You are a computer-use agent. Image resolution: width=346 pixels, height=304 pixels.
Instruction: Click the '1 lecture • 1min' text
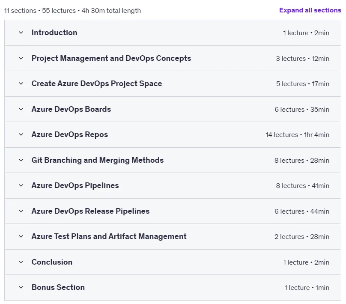(307, 288)
